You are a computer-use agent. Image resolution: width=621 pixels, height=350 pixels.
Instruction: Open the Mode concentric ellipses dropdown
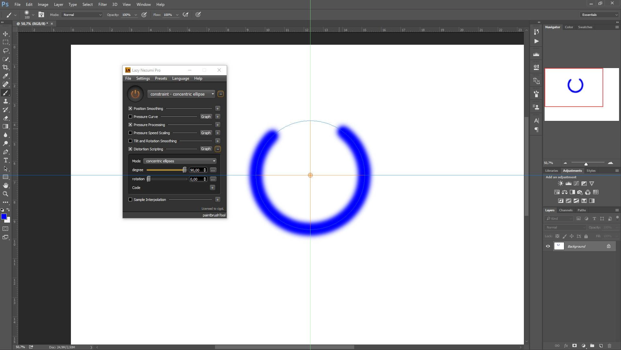(x=180, y=161)
